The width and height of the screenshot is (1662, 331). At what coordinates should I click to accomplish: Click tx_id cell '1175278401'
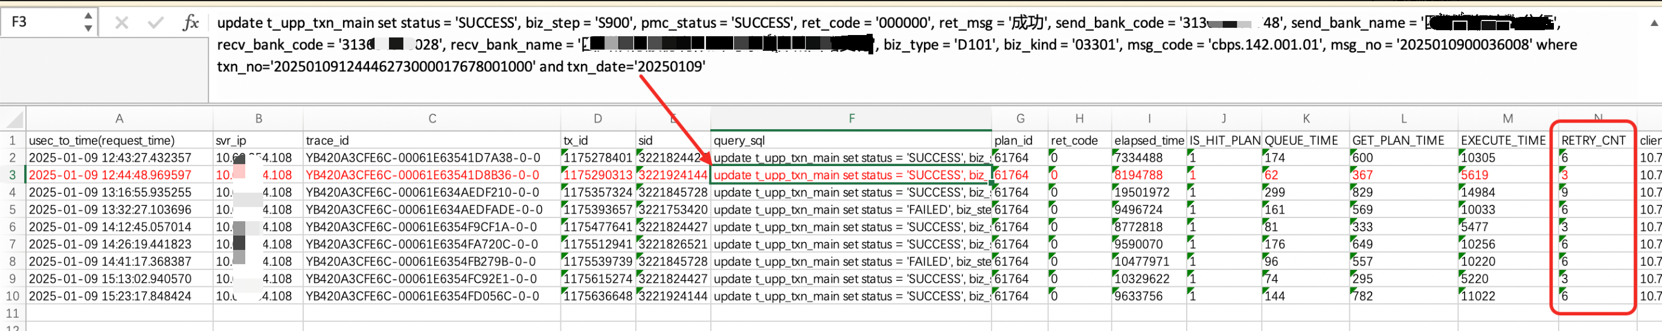tap(598, 158)
